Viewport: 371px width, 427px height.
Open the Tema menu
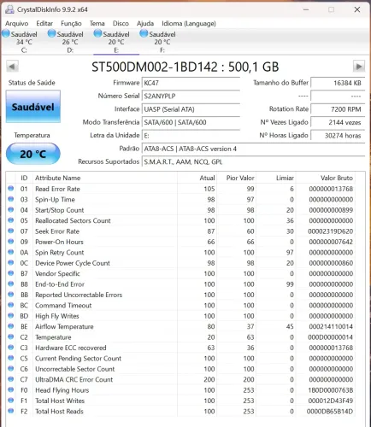pyautogui.click(x=97, y=23)
